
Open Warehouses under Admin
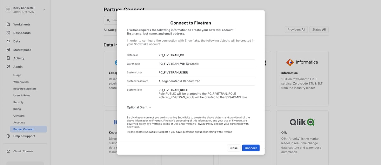21,82
